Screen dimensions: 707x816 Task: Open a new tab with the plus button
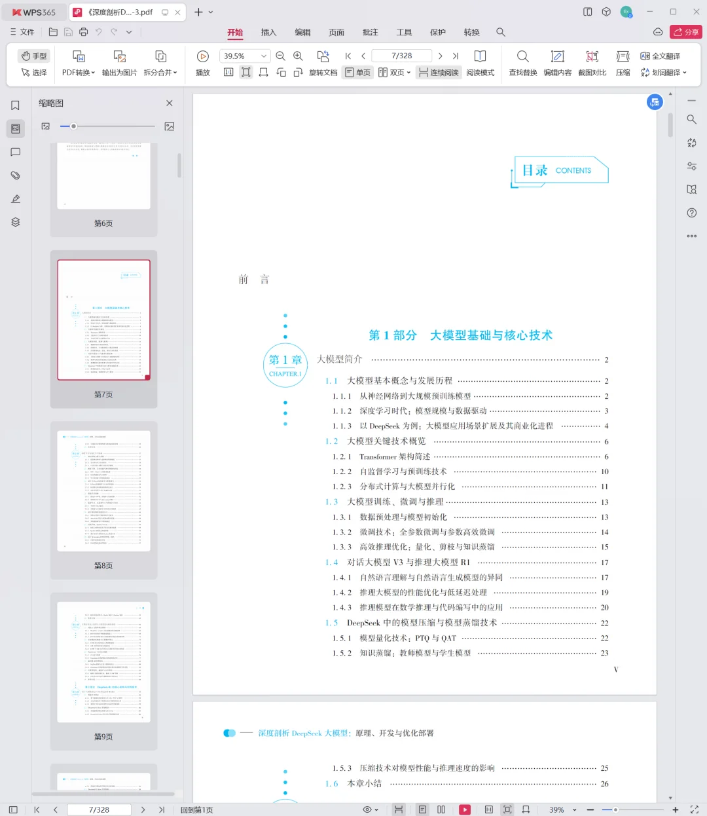click(x=198, y=12)
